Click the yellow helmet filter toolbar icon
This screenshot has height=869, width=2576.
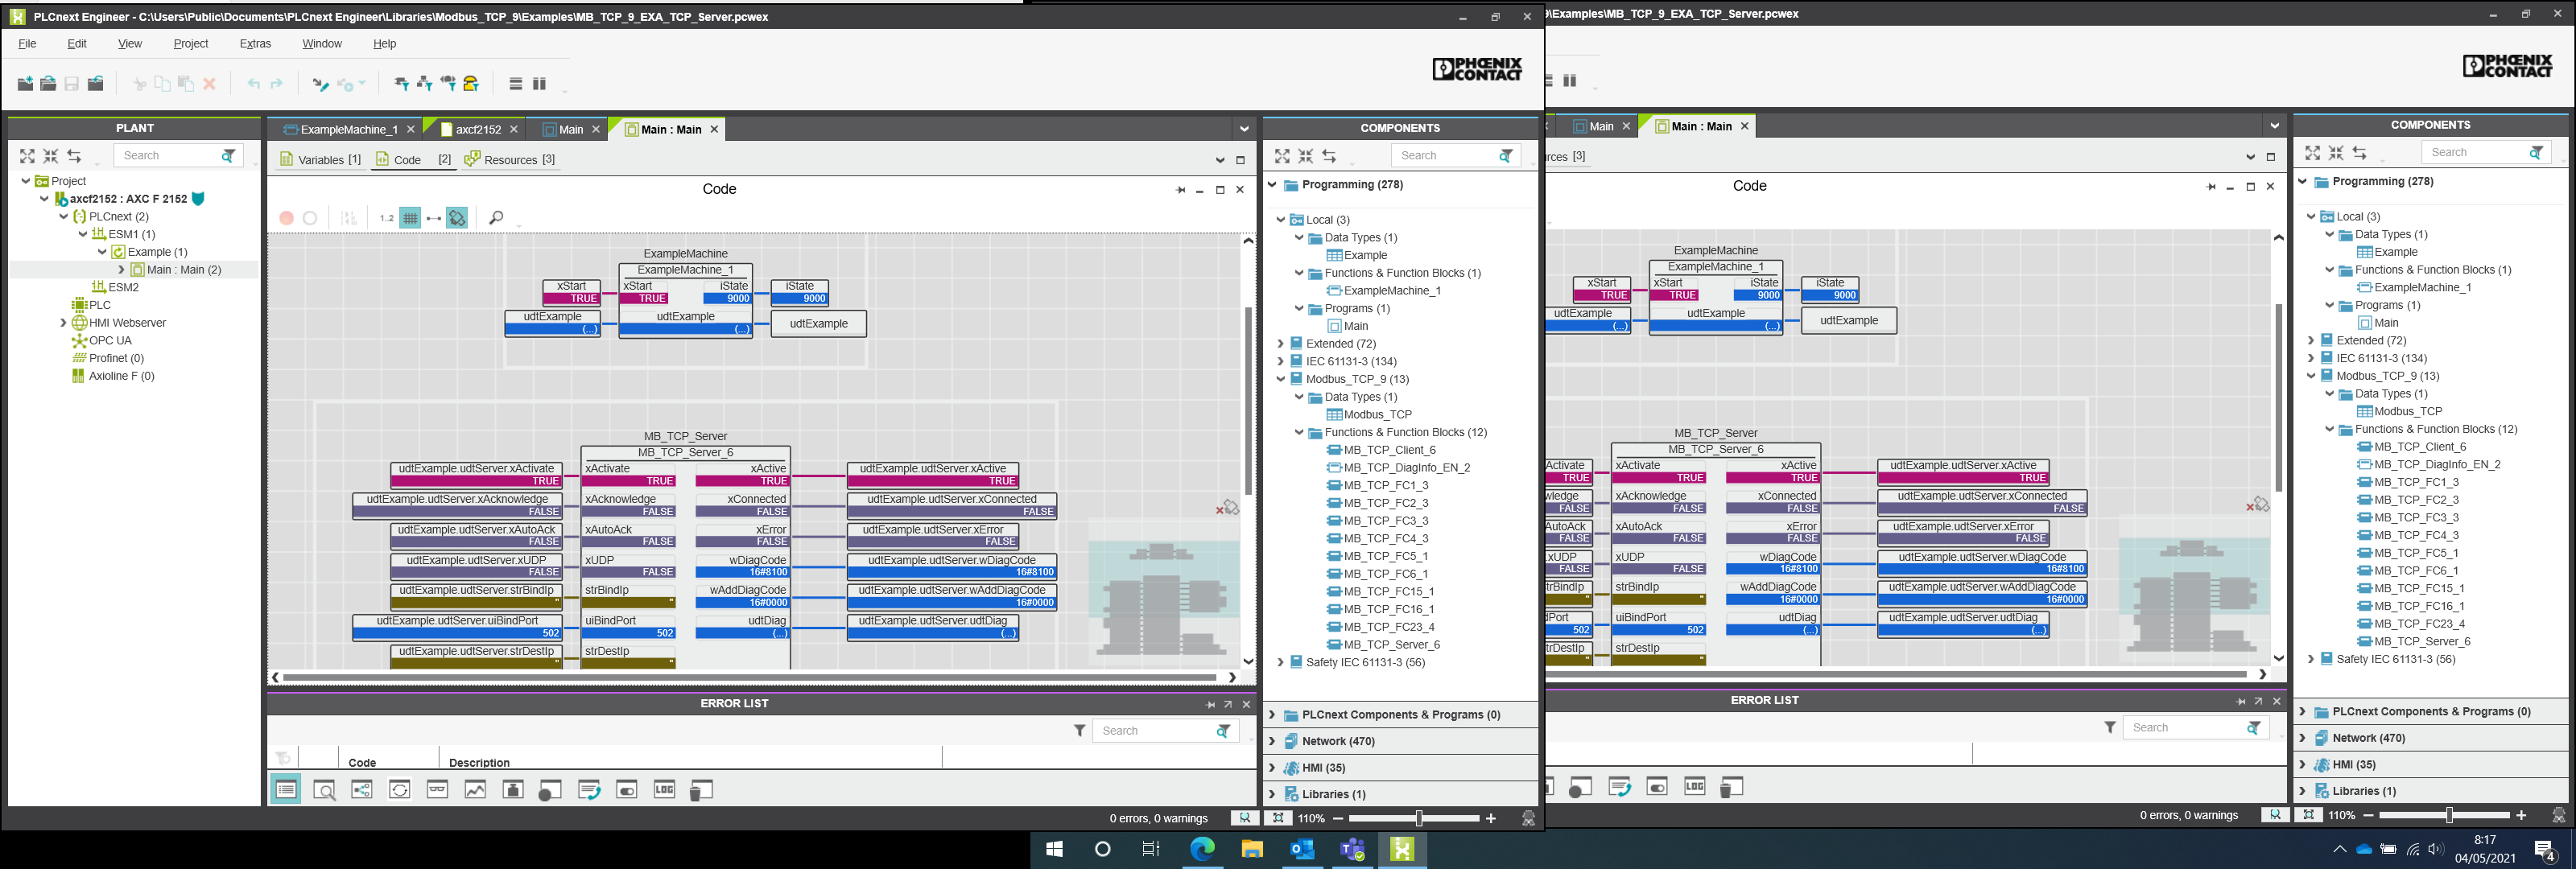coord(472,84)
